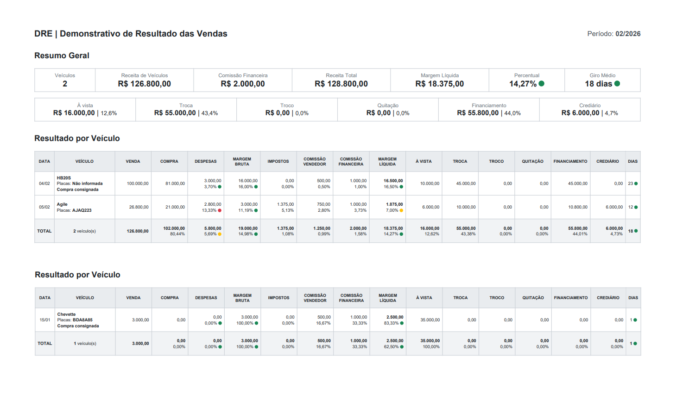
Task: Click green dot beside Chevette 83,33% margin
Action: 402,323
